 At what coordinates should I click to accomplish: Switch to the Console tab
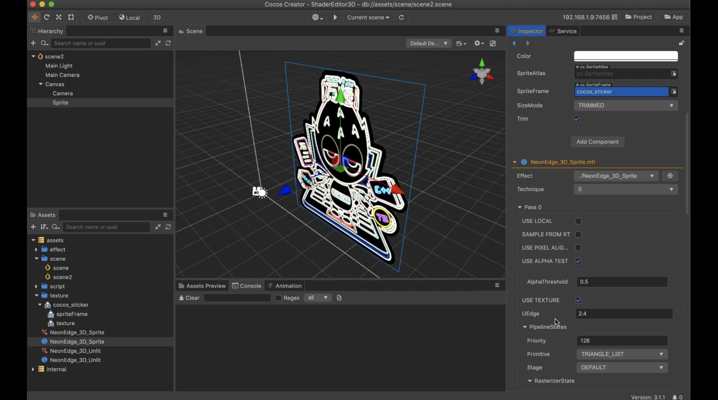tap(247, 286)
